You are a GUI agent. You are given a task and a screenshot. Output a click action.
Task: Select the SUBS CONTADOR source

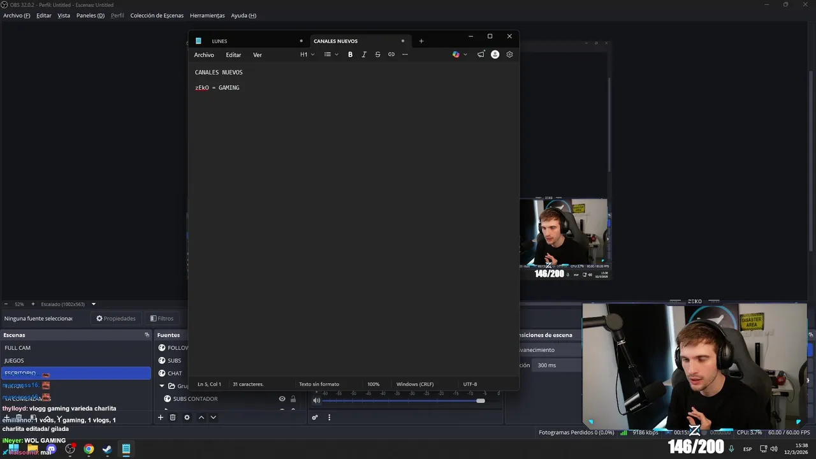pyautogui.click(x=195, y=399)
